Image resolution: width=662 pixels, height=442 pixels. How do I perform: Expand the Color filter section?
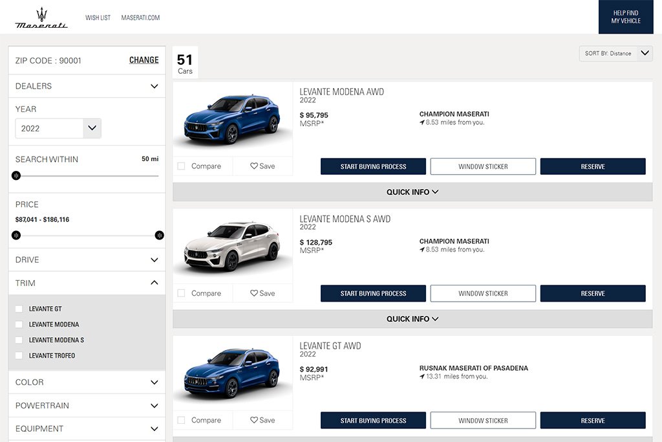tap(87, 382)
